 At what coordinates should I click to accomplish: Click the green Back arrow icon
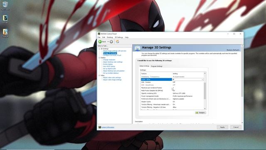100,42
